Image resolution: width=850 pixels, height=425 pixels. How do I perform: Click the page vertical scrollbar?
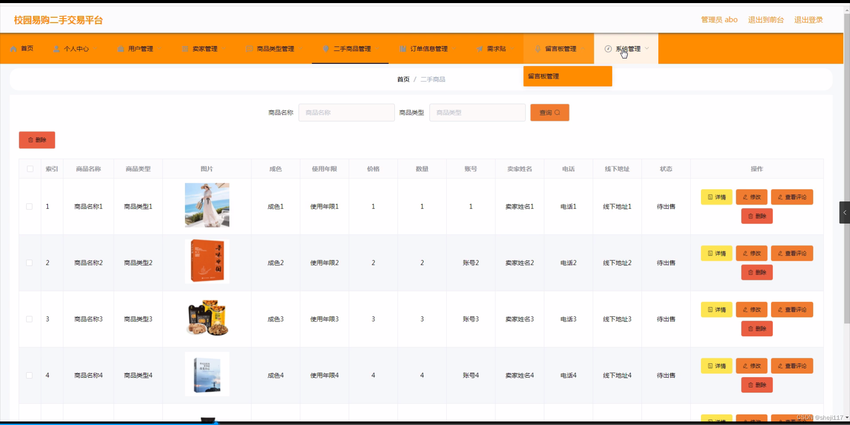[x=846, y=168]
